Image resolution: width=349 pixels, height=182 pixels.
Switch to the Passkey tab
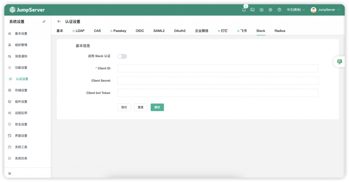tap(118, 31)
